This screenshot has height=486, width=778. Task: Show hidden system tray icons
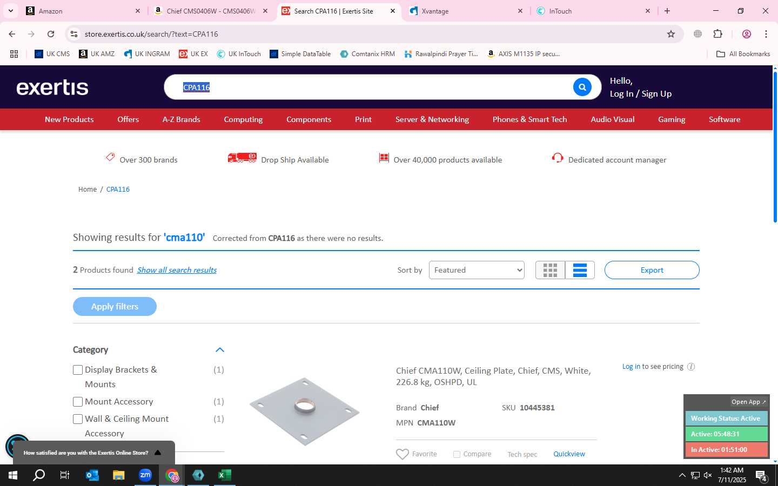682,475
